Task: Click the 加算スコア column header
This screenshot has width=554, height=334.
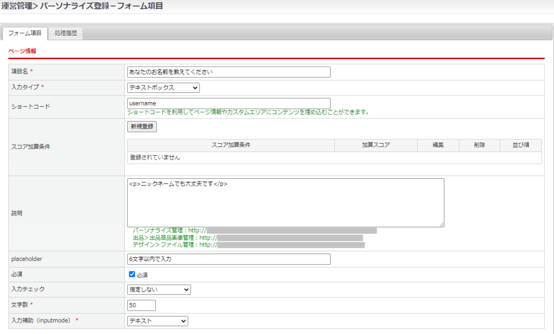Action: 375,145
